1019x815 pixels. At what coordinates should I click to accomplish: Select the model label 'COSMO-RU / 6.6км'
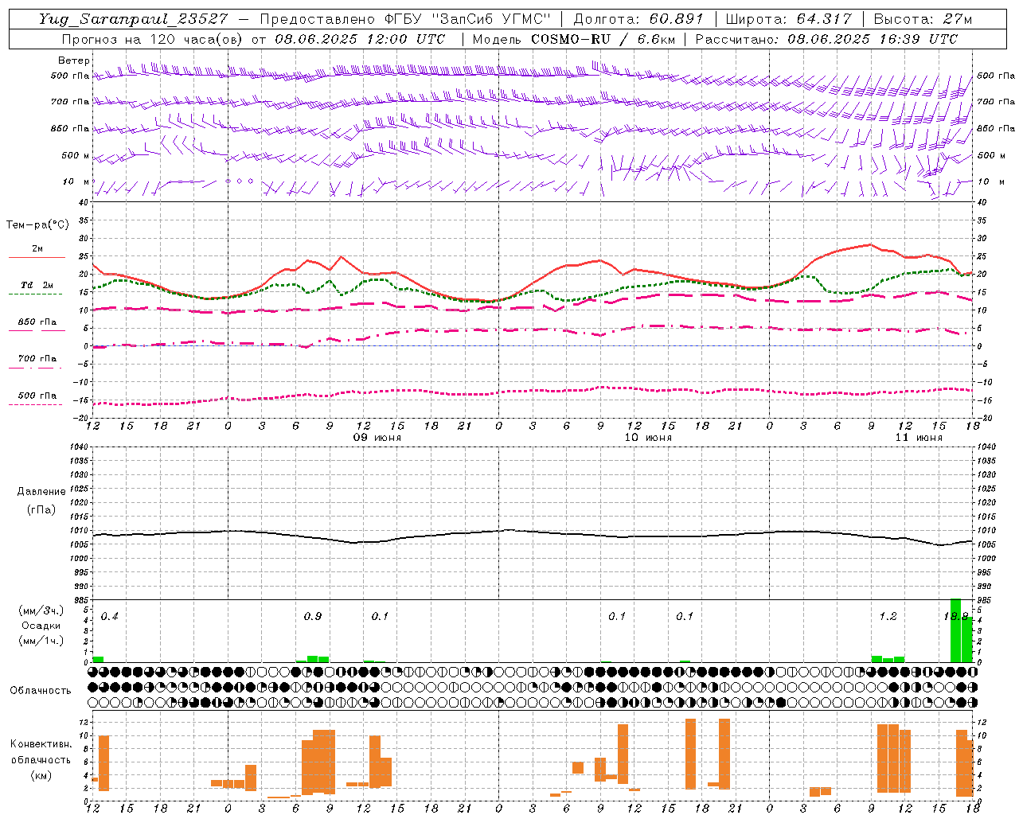point(603,39)
